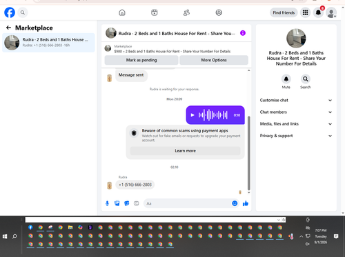Click the muted volume tray icon
The width and height of the screenshot is (345, 257).
tap(308, 244)
